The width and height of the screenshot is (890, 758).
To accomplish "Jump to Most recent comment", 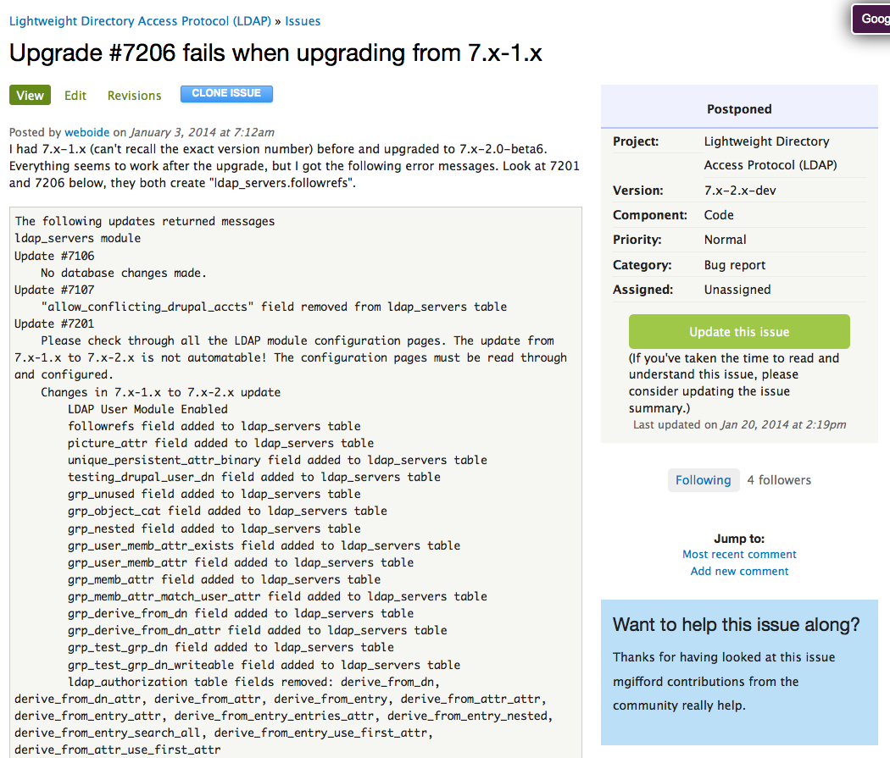I will (x=739, y=555).
